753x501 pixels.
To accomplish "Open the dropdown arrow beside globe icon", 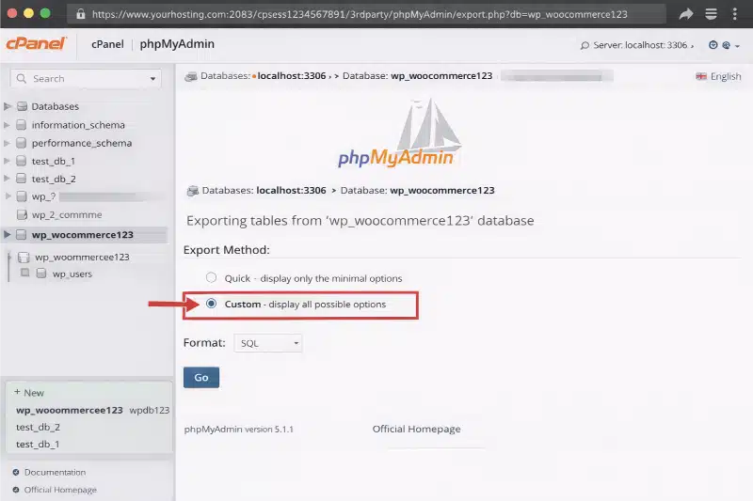I will [x=737, y=46].
